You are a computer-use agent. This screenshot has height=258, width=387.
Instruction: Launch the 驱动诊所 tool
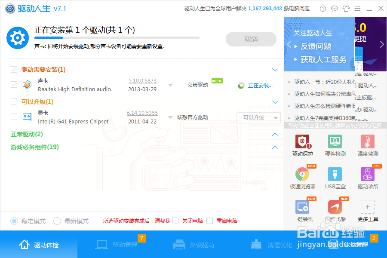click(368, 177)
